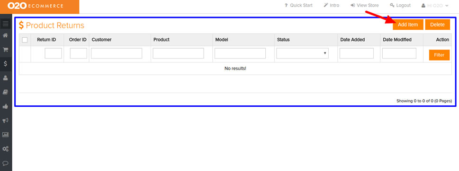Click the megaphone marketing sidebar icon
The height and width of the screenshot is (171, 459).
click(x=6, y=120)
